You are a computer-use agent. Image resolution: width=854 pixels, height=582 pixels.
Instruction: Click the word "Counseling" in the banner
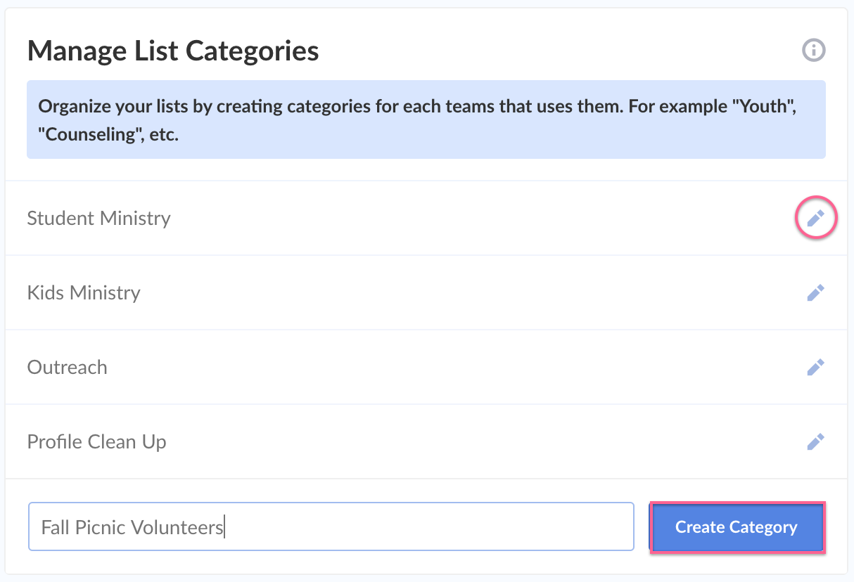click(90, 134)
